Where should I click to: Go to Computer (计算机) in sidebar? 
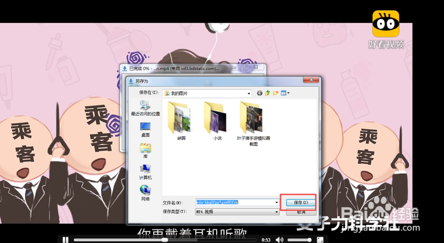[x=145, y=172]
